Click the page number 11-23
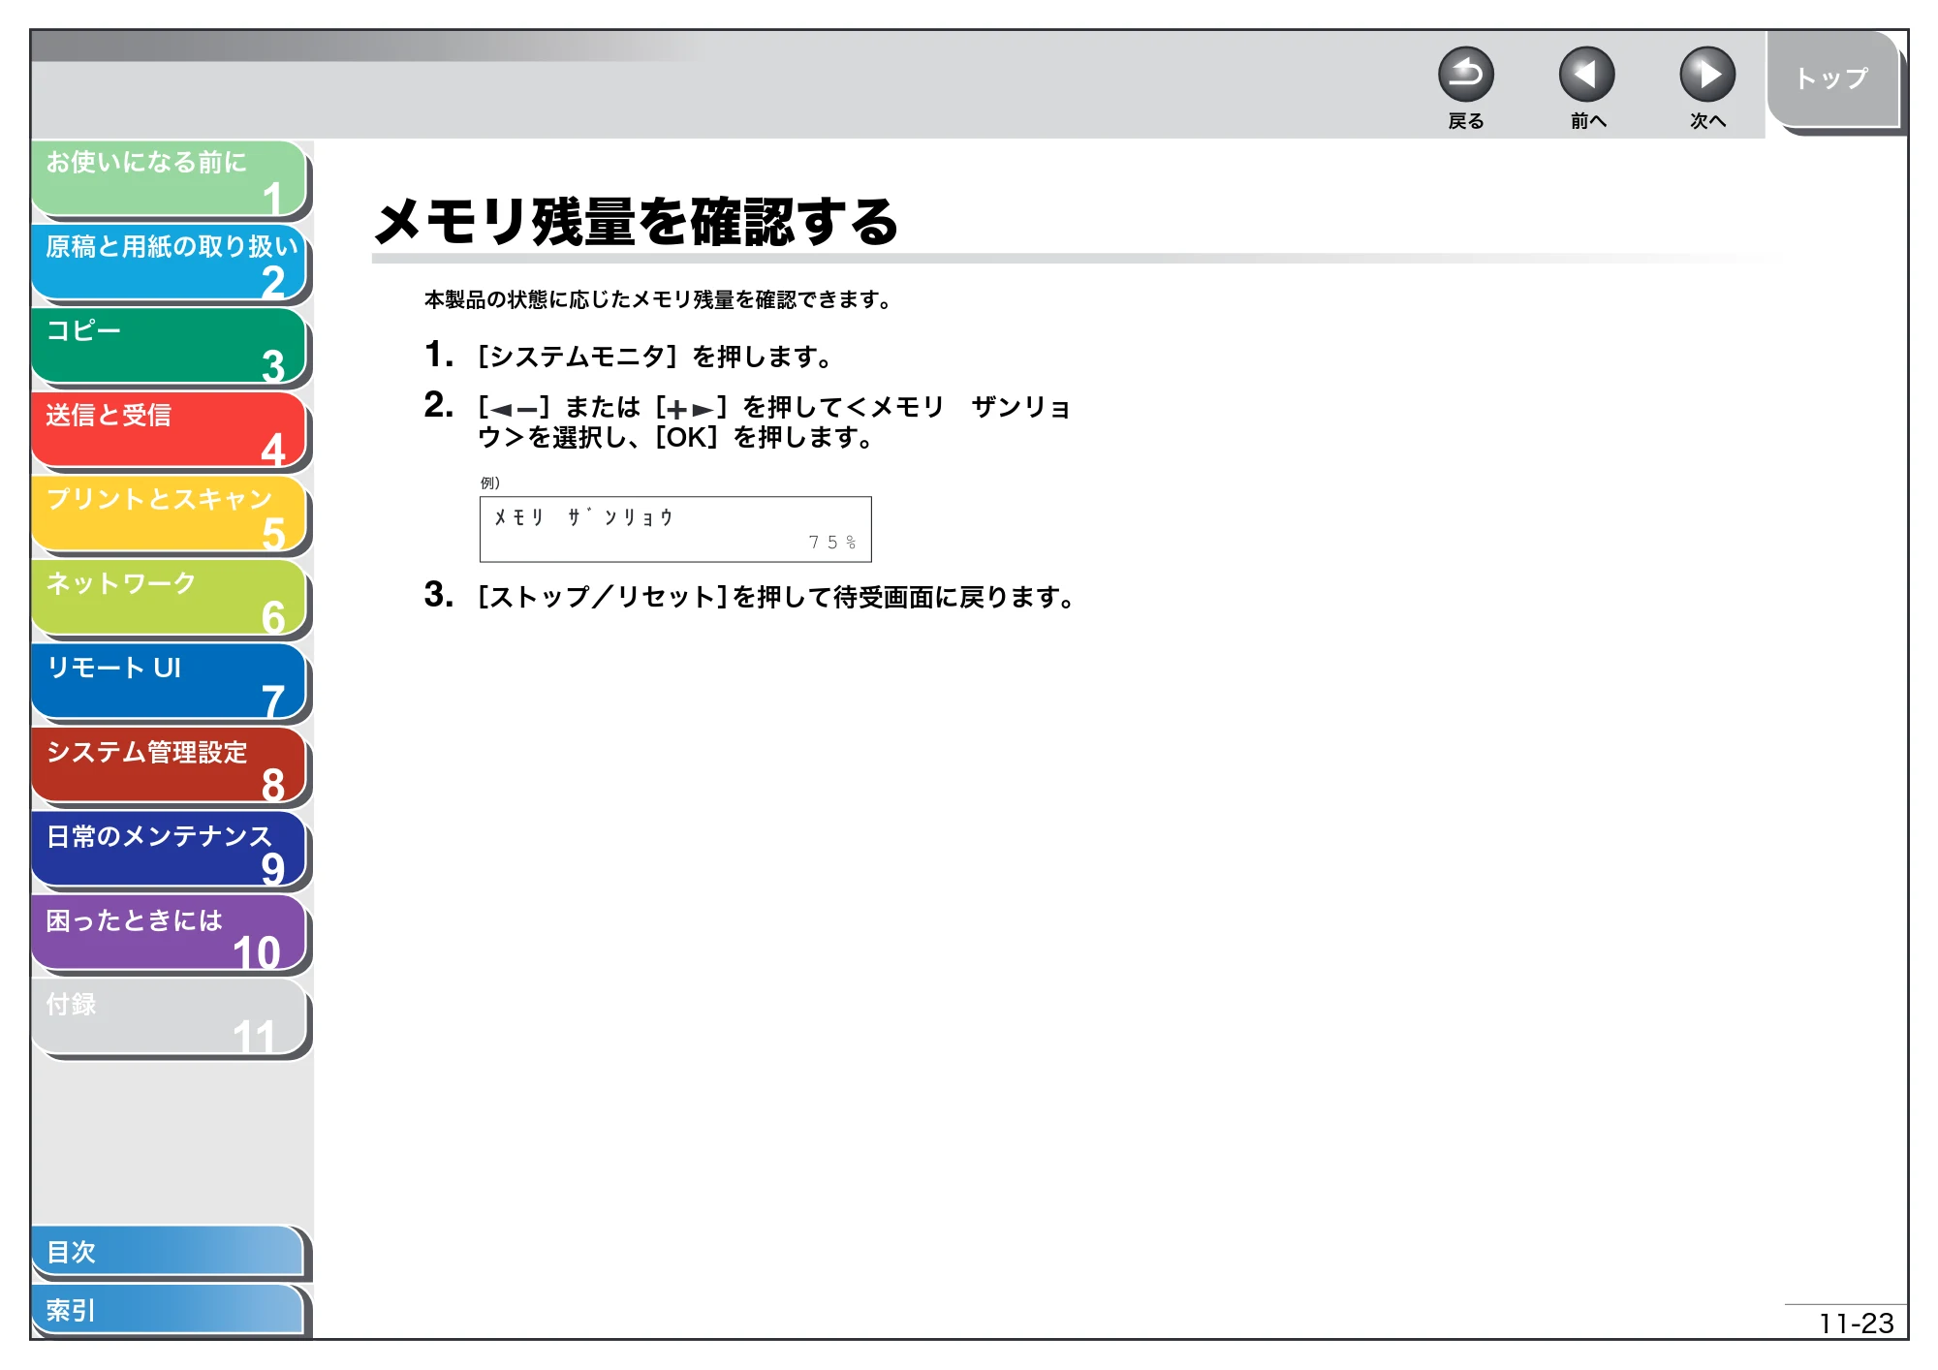 click(1856, 1323)
